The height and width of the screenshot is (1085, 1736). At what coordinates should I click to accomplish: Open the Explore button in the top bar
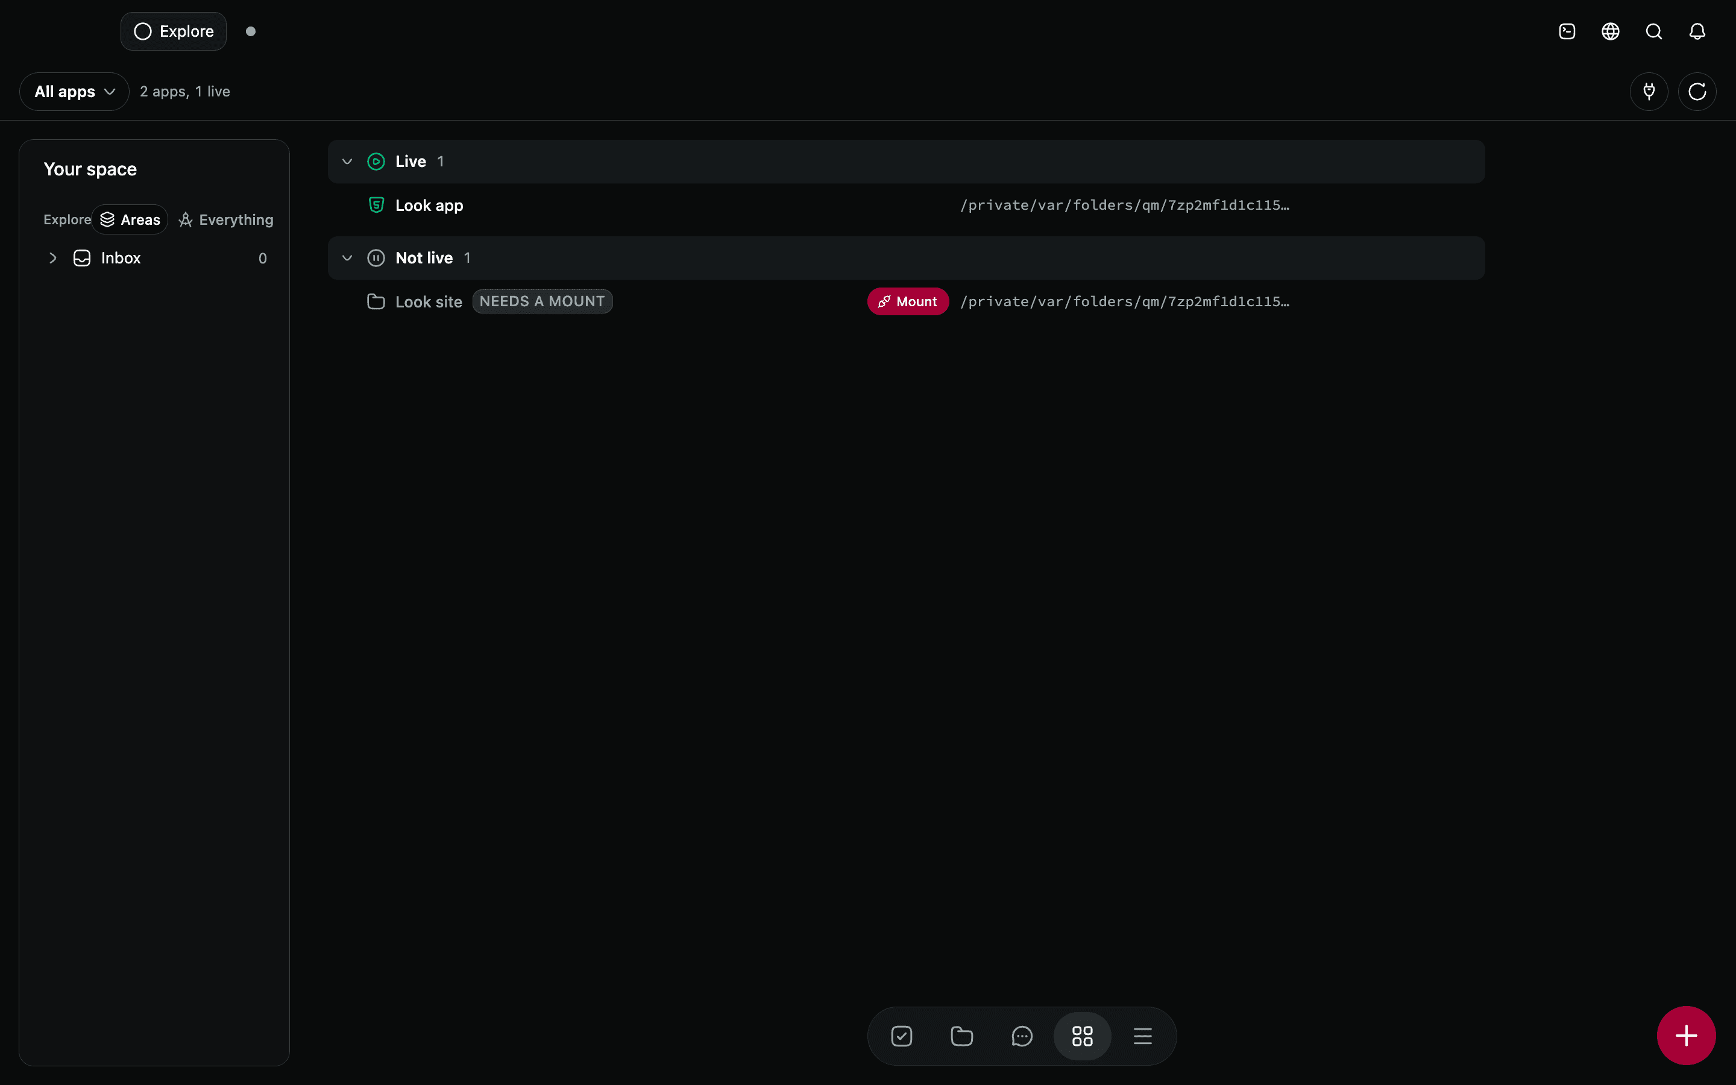click(174, 31)
